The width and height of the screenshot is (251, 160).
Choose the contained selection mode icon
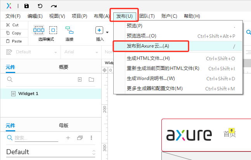53,30
